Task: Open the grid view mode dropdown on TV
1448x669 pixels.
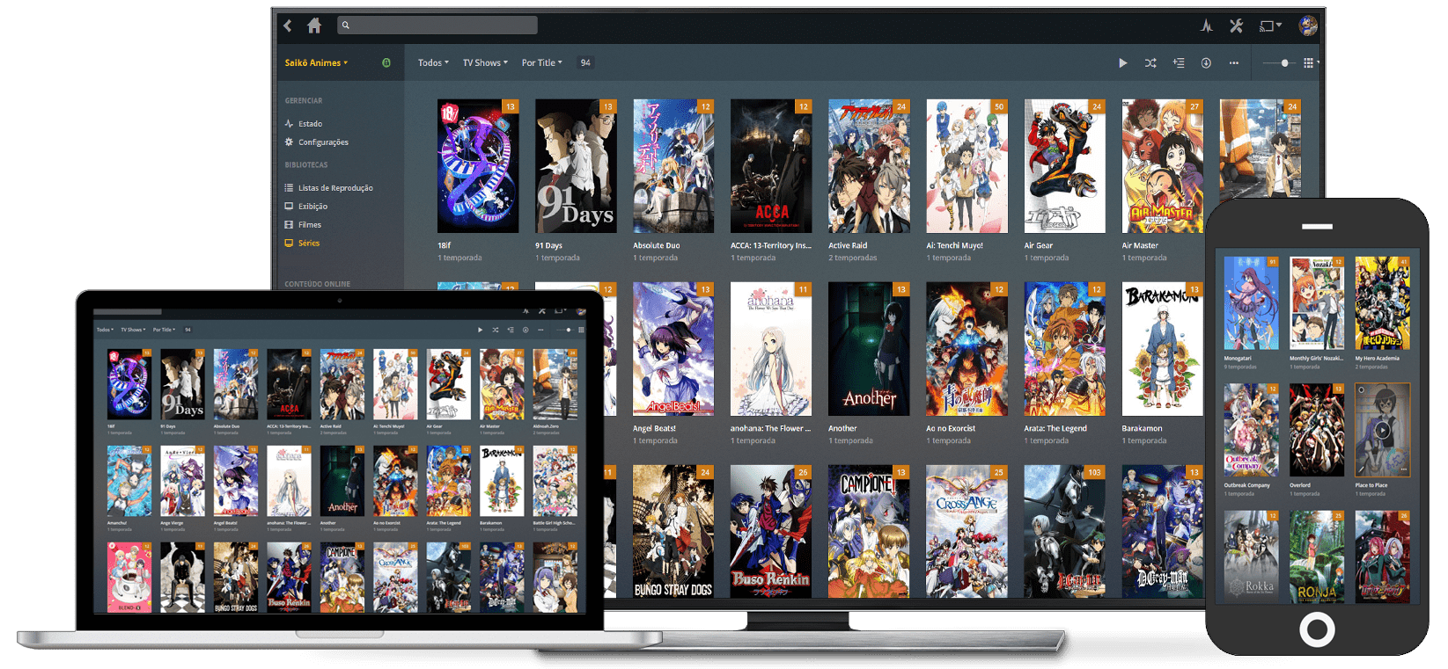Action: coord(1311,63)
